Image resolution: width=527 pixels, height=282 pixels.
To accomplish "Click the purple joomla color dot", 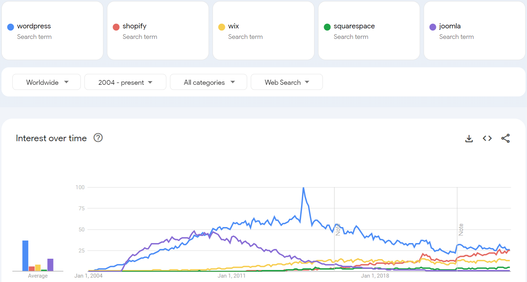I will [x=433, y=27].
